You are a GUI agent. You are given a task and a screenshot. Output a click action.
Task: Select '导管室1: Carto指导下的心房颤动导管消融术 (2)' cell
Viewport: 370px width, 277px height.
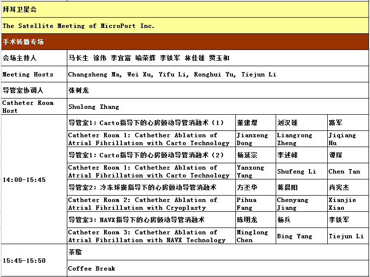pyautogui.click(x=151, y=155)
